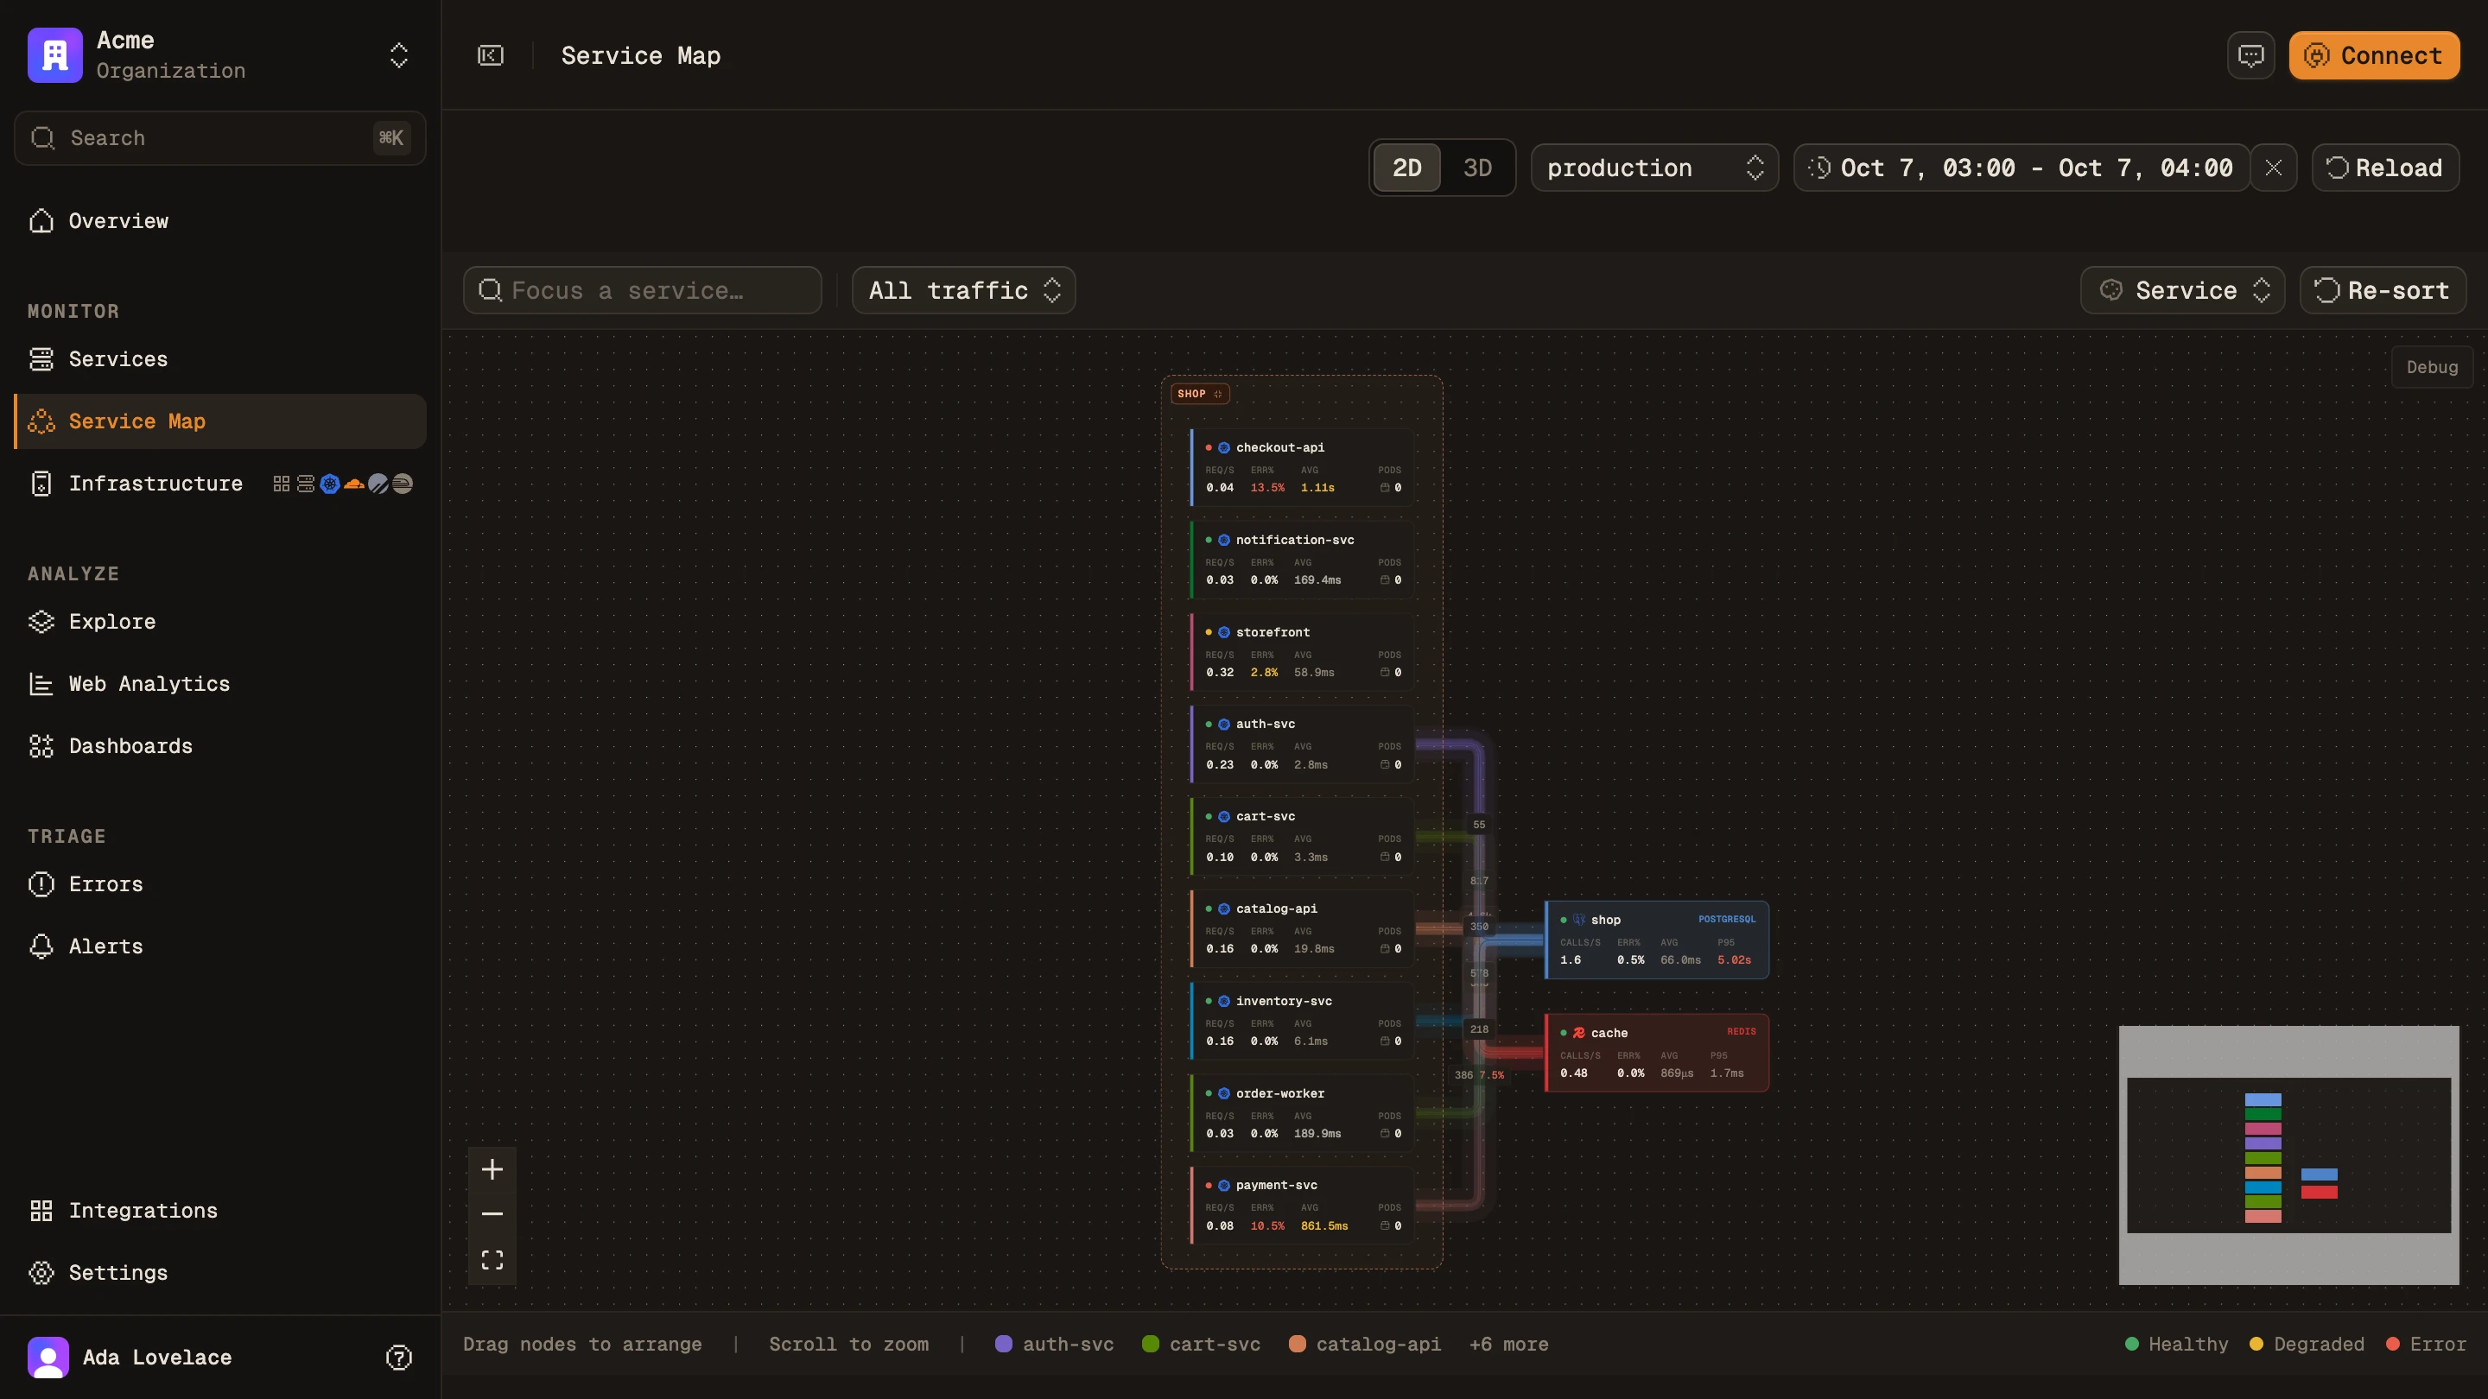The image size is (2488, 1399).
Task: Open the Oct 7 time range picker
Action: coord(2021,168)
